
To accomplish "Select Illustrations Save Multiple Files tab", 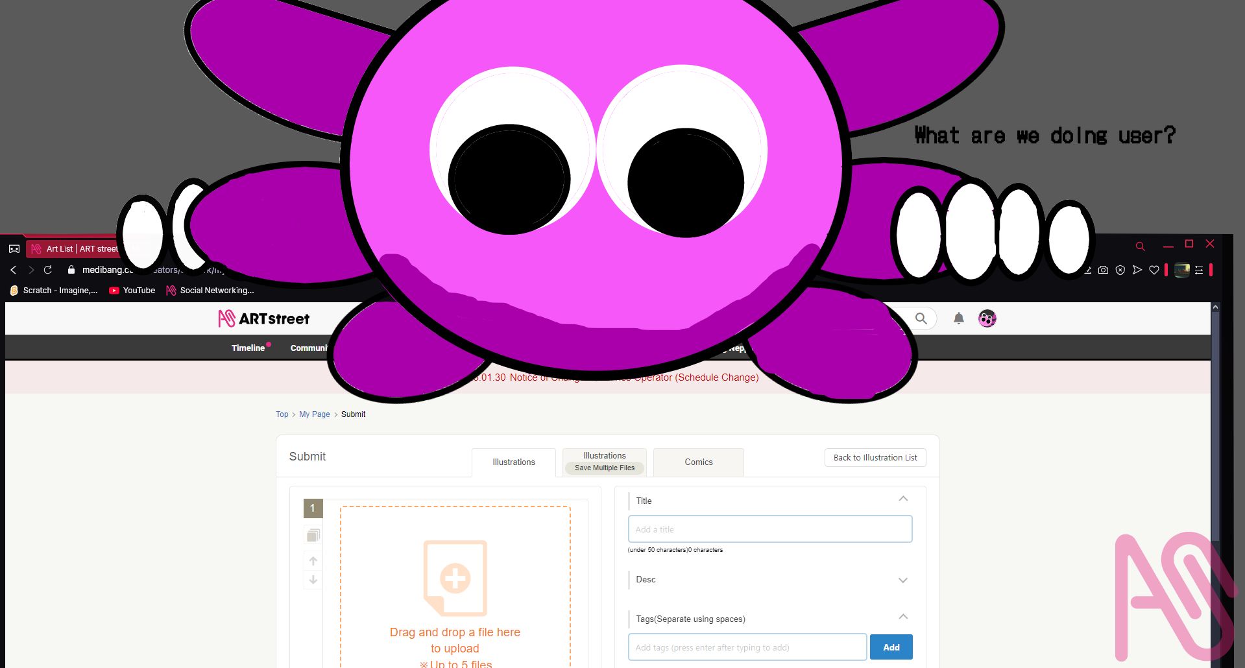I will click(x=604, y=462).
